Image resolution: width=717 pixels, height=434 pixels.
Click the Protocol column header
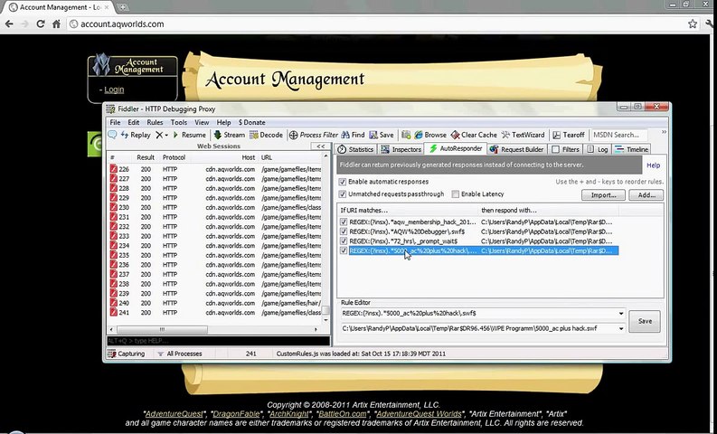click(174, 157)
